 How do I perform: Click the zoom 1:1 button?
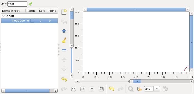83,89
